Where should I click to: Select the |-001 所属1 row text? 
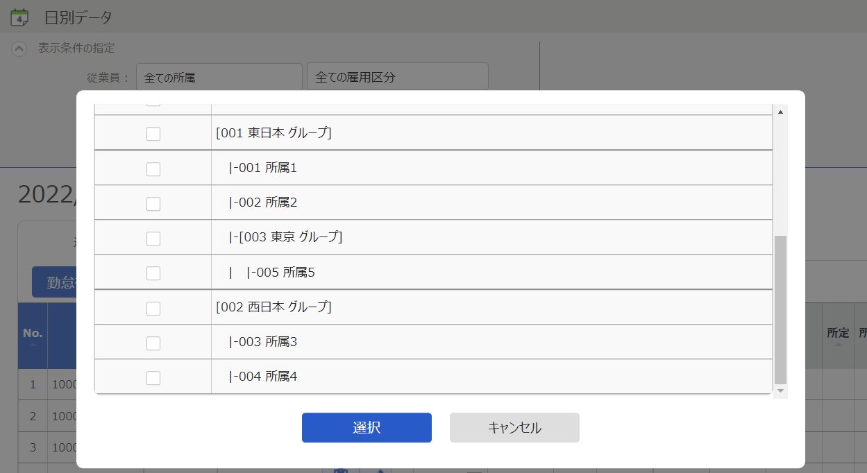point(262,168)
